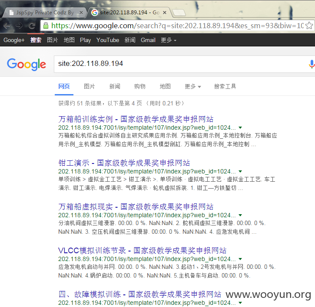Switch to JspSpy Private Codz tab
This screenshot has width=315, height=307.
pyautogui.click(x=45, y=13)
